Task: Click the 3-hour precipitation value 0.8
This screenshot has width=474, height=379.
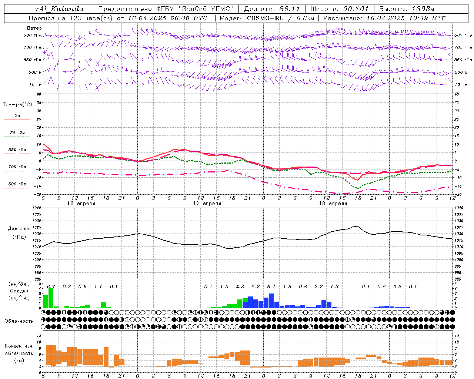Action: 303,287
